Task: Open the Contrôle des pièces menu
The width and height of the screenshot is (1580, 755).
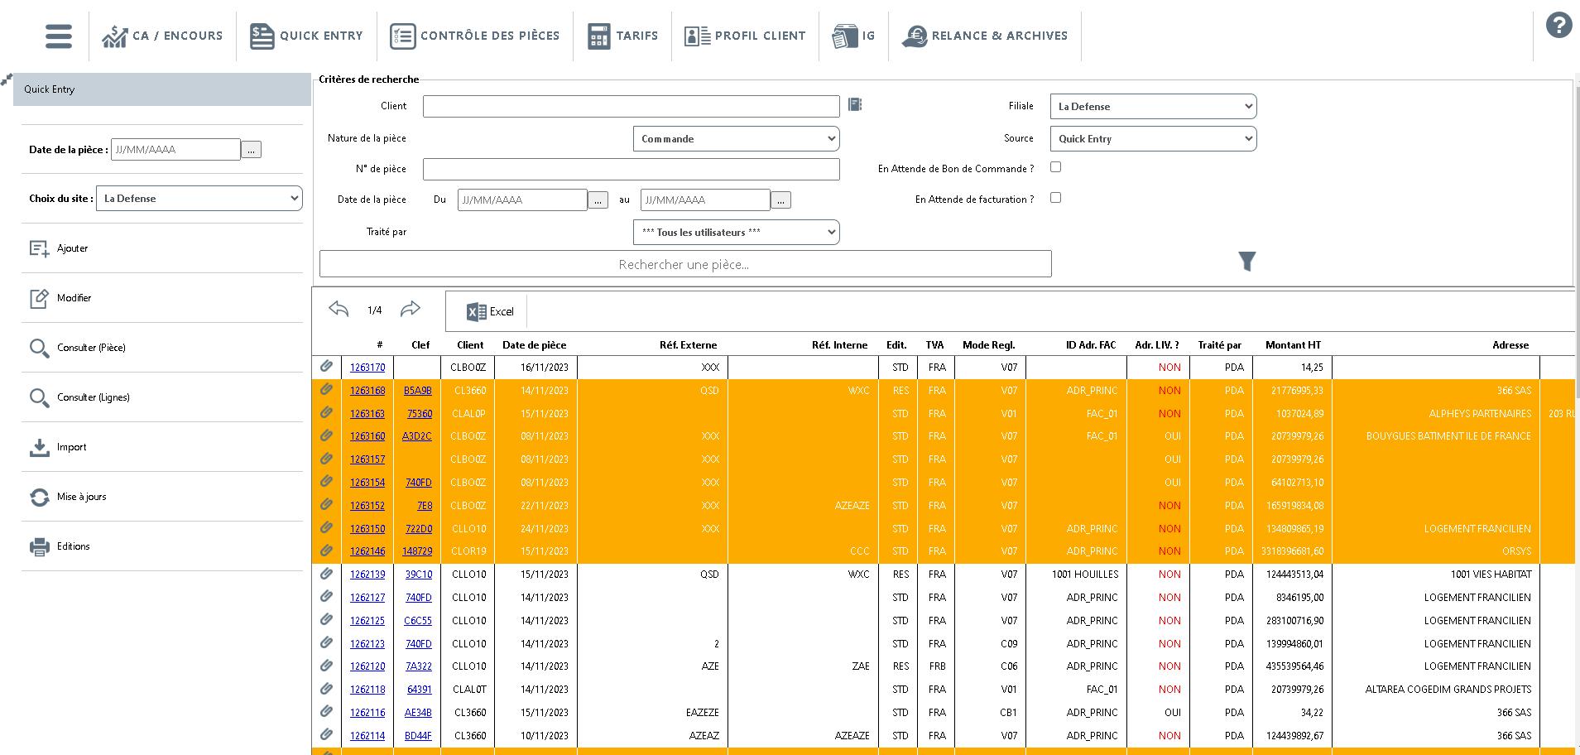Action: tap(475, 36)
